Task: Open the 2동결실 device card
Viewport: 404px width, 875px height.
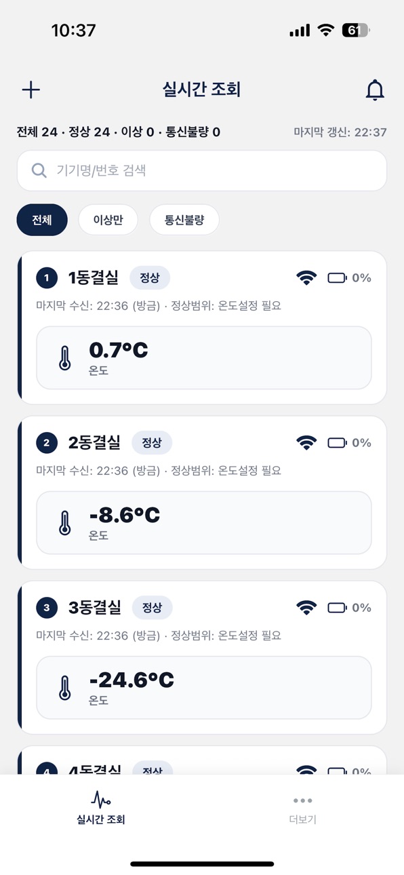Action: pyautogui.click(x=202, y=492)
